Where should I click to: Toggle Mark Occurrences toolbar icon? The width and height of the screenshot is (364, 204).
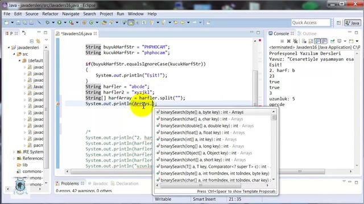131,23
